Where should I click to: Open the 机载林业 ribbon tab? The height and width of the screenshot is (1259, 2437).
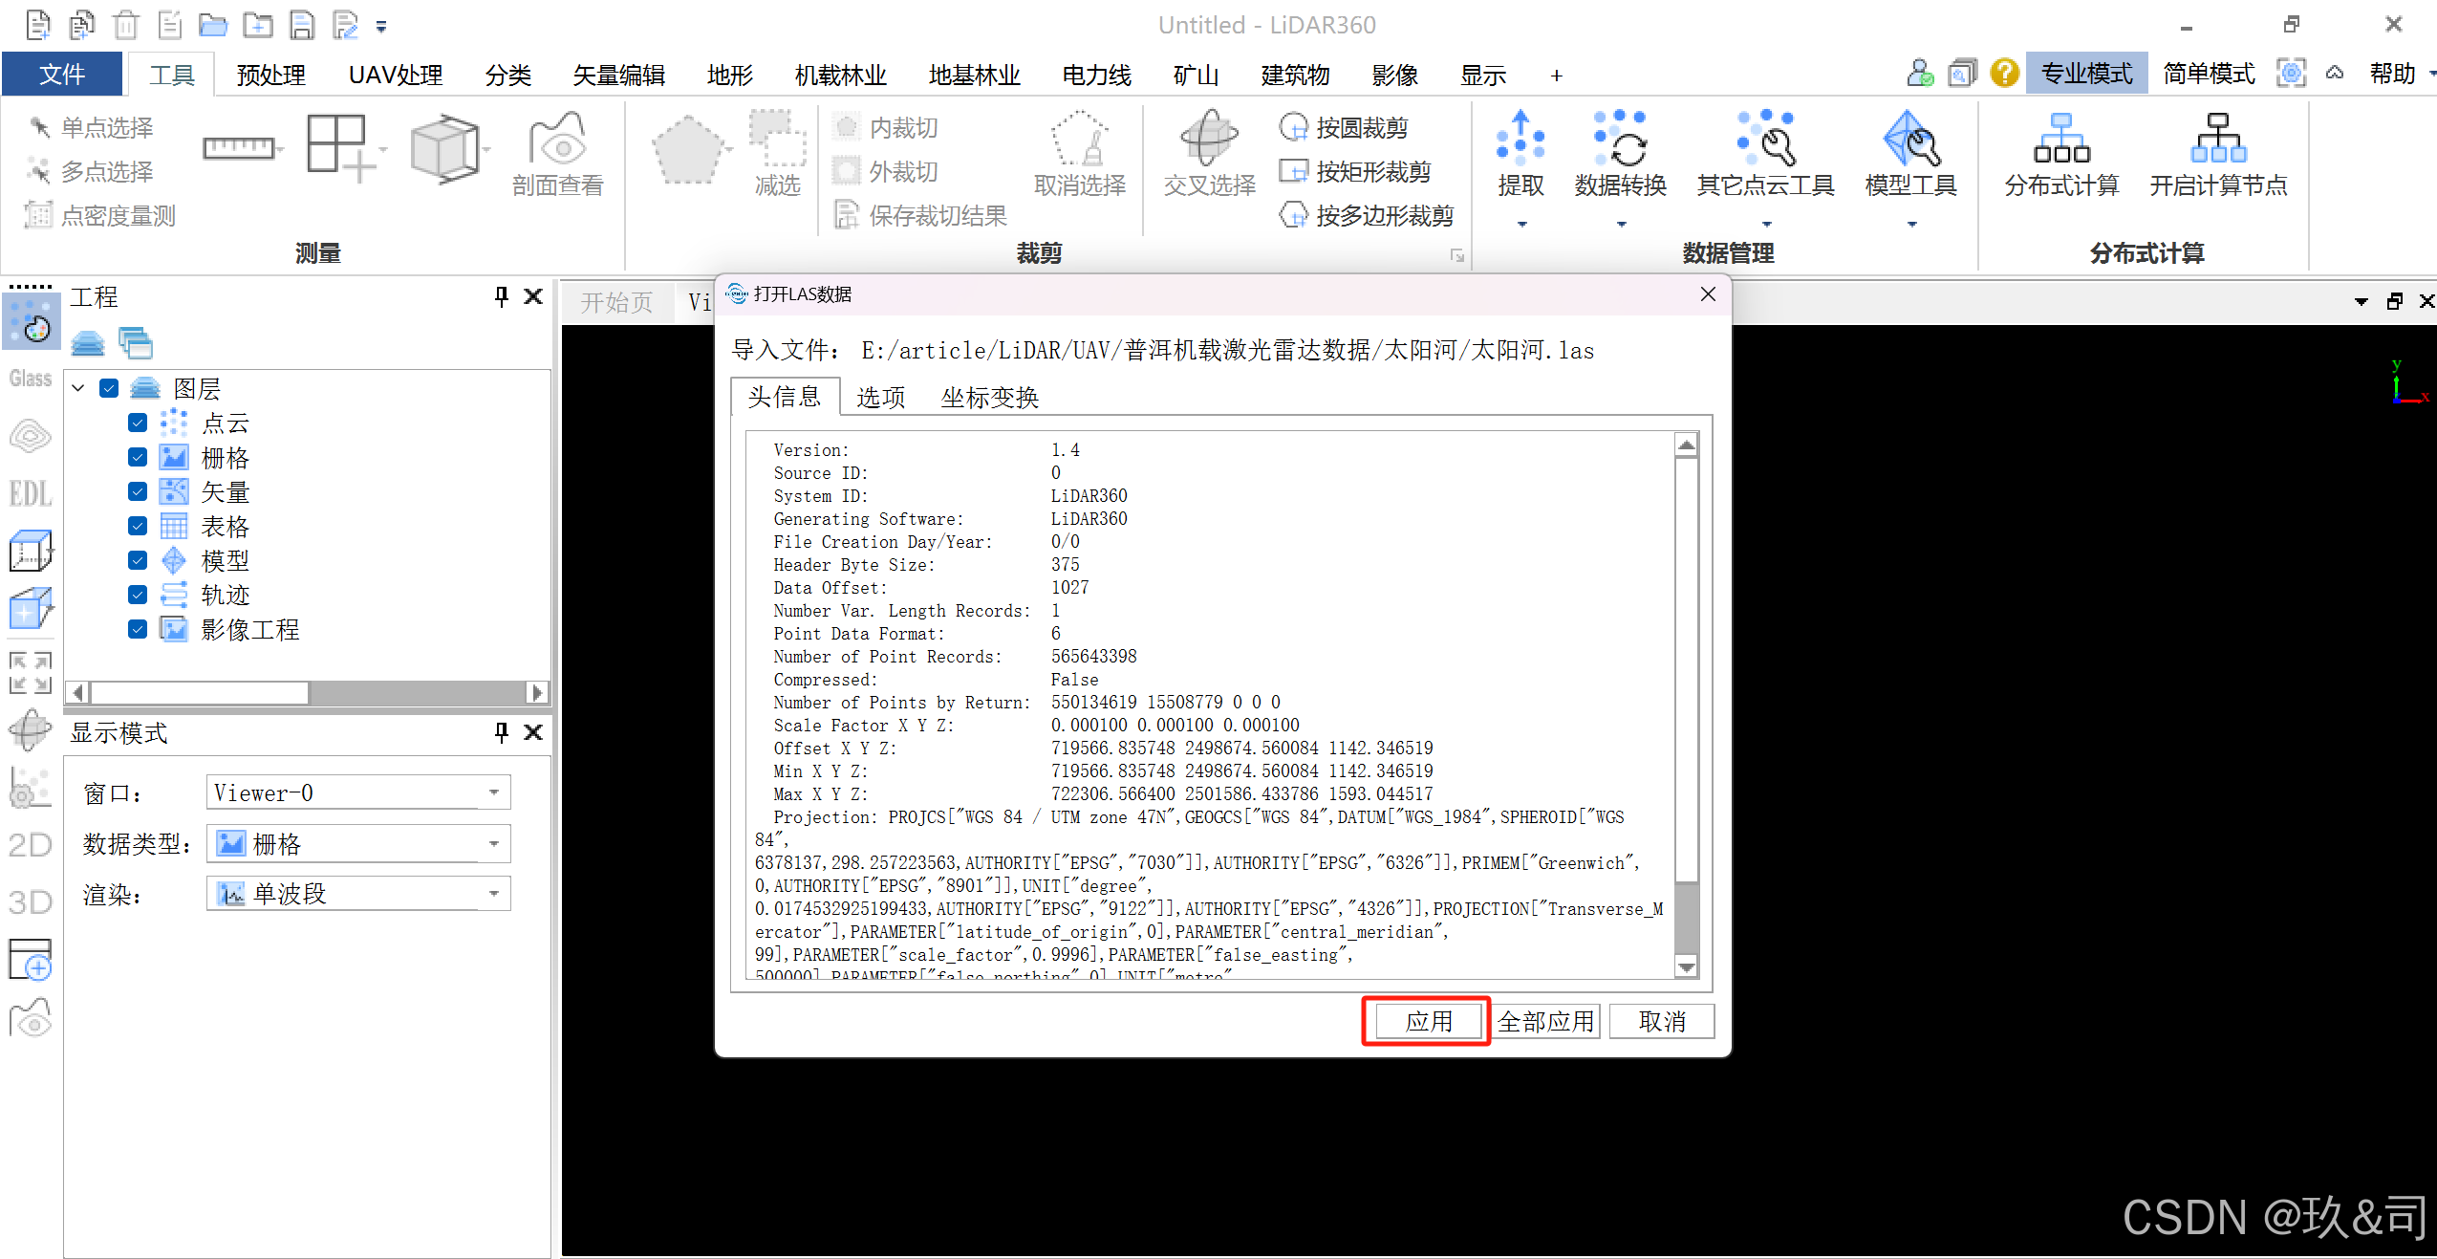click(x=840, y=75)
